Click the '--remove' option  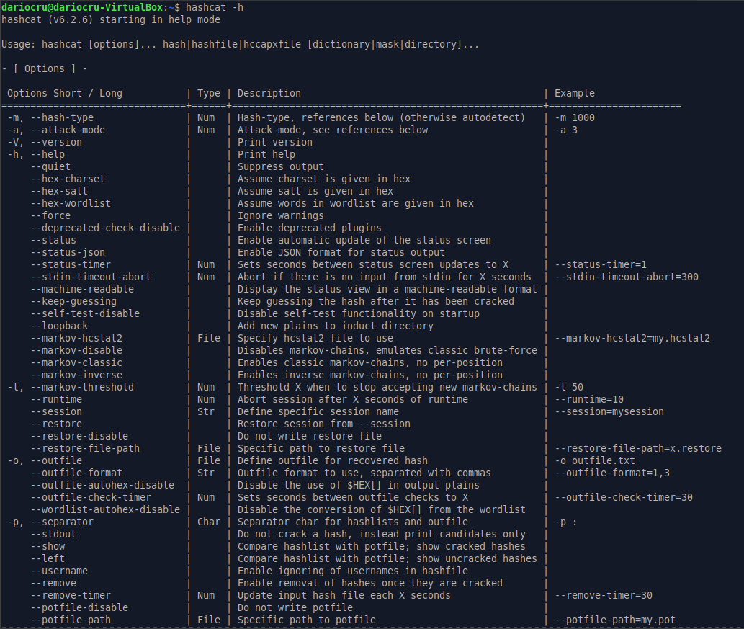click(x=53, y=584)
